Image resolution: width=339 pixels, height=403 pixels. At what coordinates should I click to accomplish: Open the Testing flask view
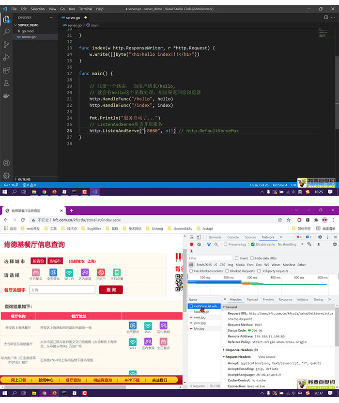[x=6, y=83]
